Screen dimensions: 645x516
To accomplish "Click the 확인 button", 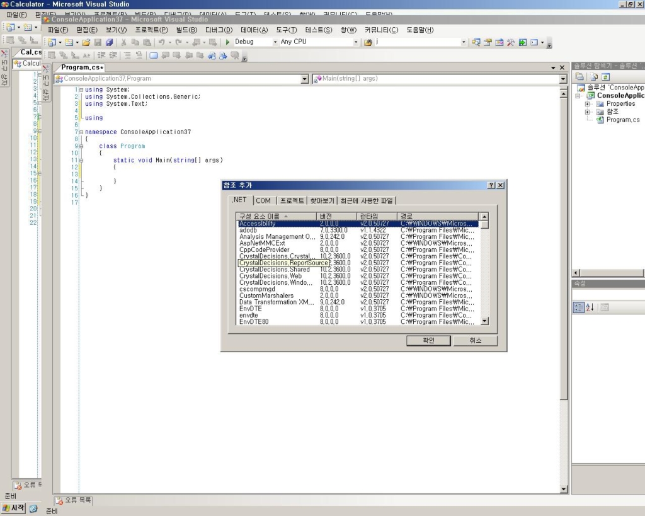I will (x=428, y=340).
